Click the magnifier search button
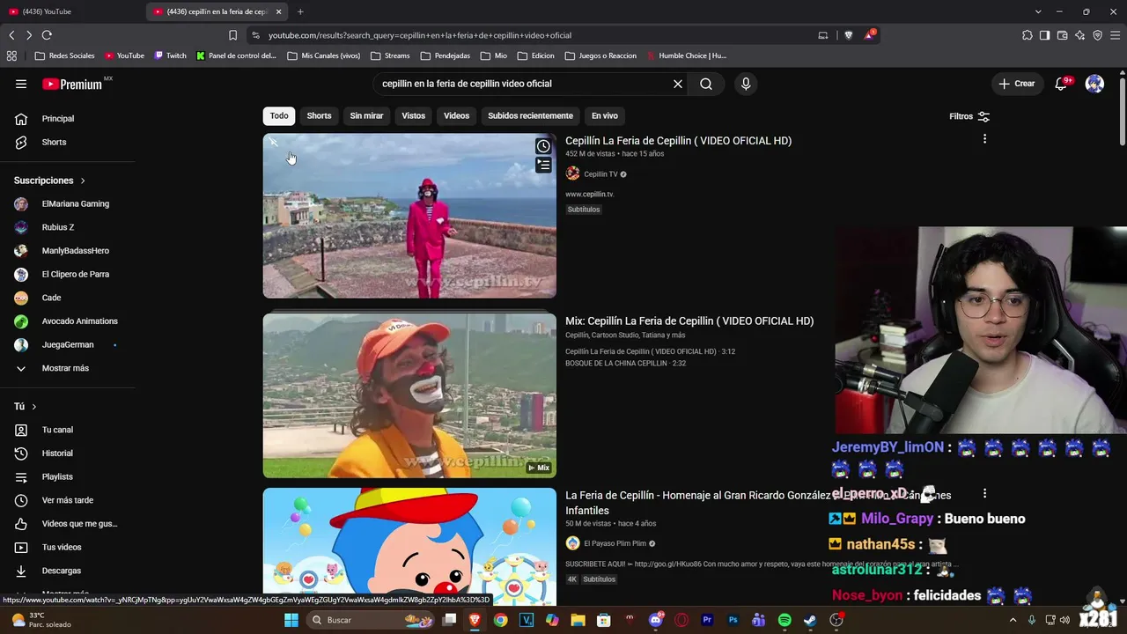Viewport: 1127px width, 634px height. pyautogui.click(x=706, y=84)
